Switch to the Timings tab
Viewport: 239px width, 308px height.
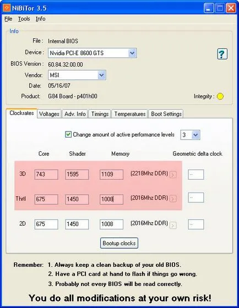[x=100, y=114]
